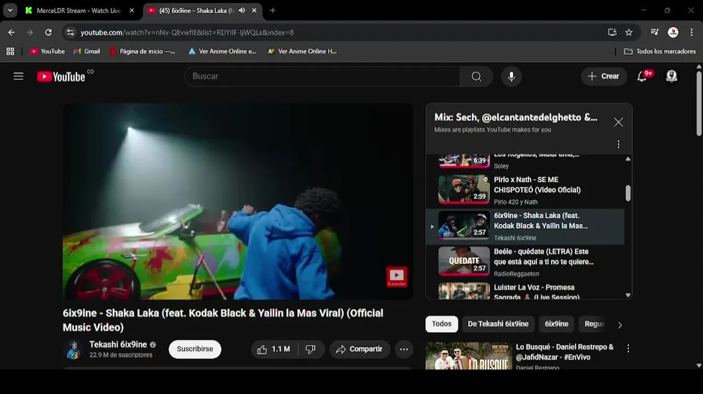The image size is (703, 394).
Task: Click the browser address bar URL
Action: tap(187, 33)
